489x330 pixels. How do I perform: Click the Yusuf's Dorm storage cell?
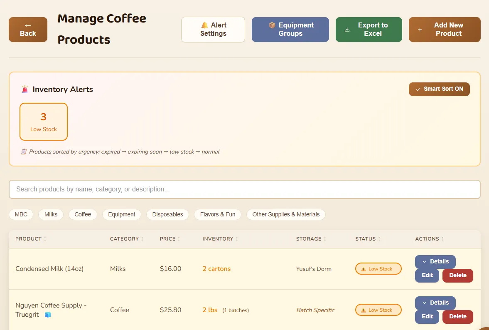(314, 269)
